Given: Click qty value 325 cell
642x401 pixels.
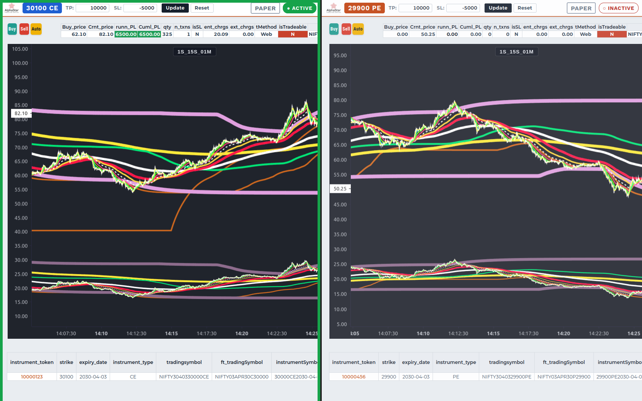Looking at the screenshot, I should coord(167,34).
